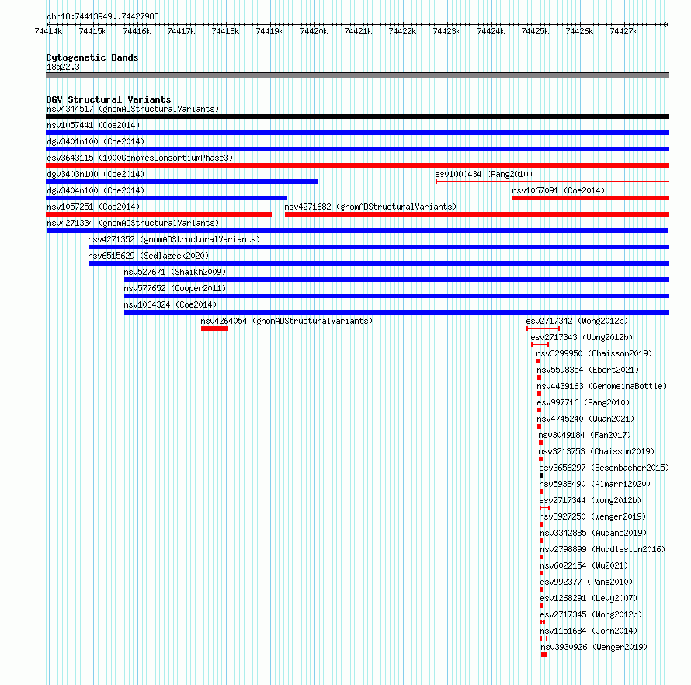Open nsv3927250 (Wenger2019) label
Image resolution: width=691 pixels, height=685 pixels.
(x=593, y=516)
